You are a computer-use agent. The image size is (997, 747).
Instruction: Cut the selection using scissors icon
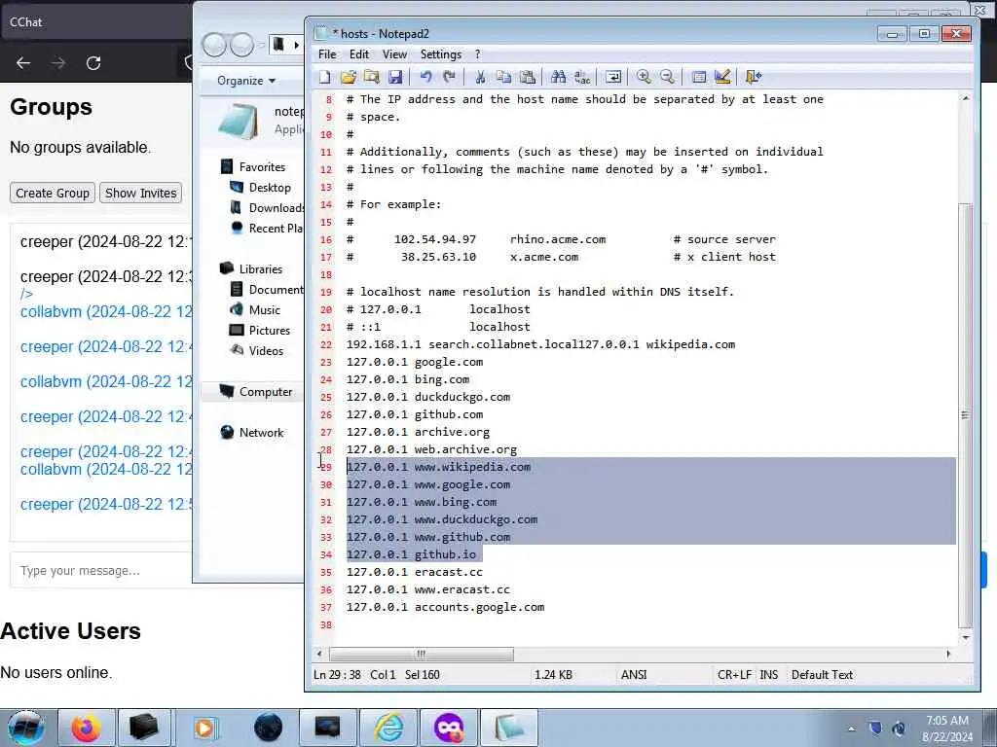[x=480, y=77]
